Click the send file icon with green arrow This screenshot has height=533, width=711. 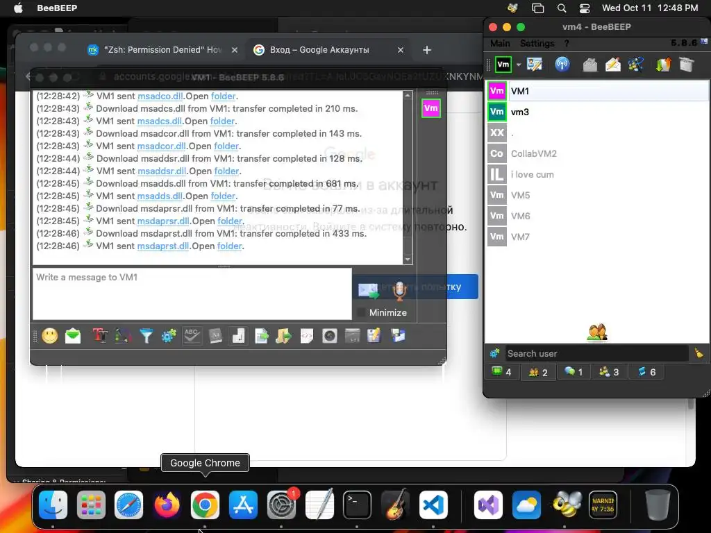click(x=262, y=336)
